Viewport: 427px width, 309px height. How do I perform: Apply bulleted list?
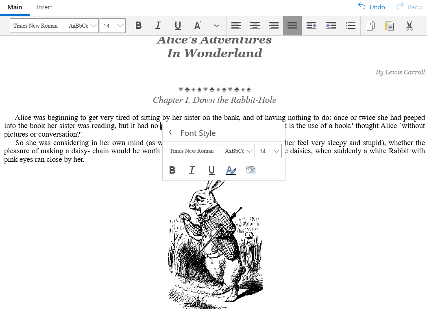point(351,26)
